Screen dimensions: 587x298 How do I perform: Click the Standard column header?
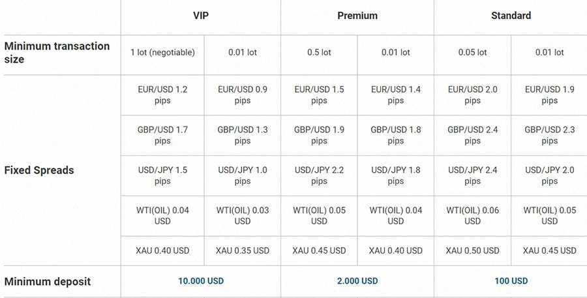511,16
